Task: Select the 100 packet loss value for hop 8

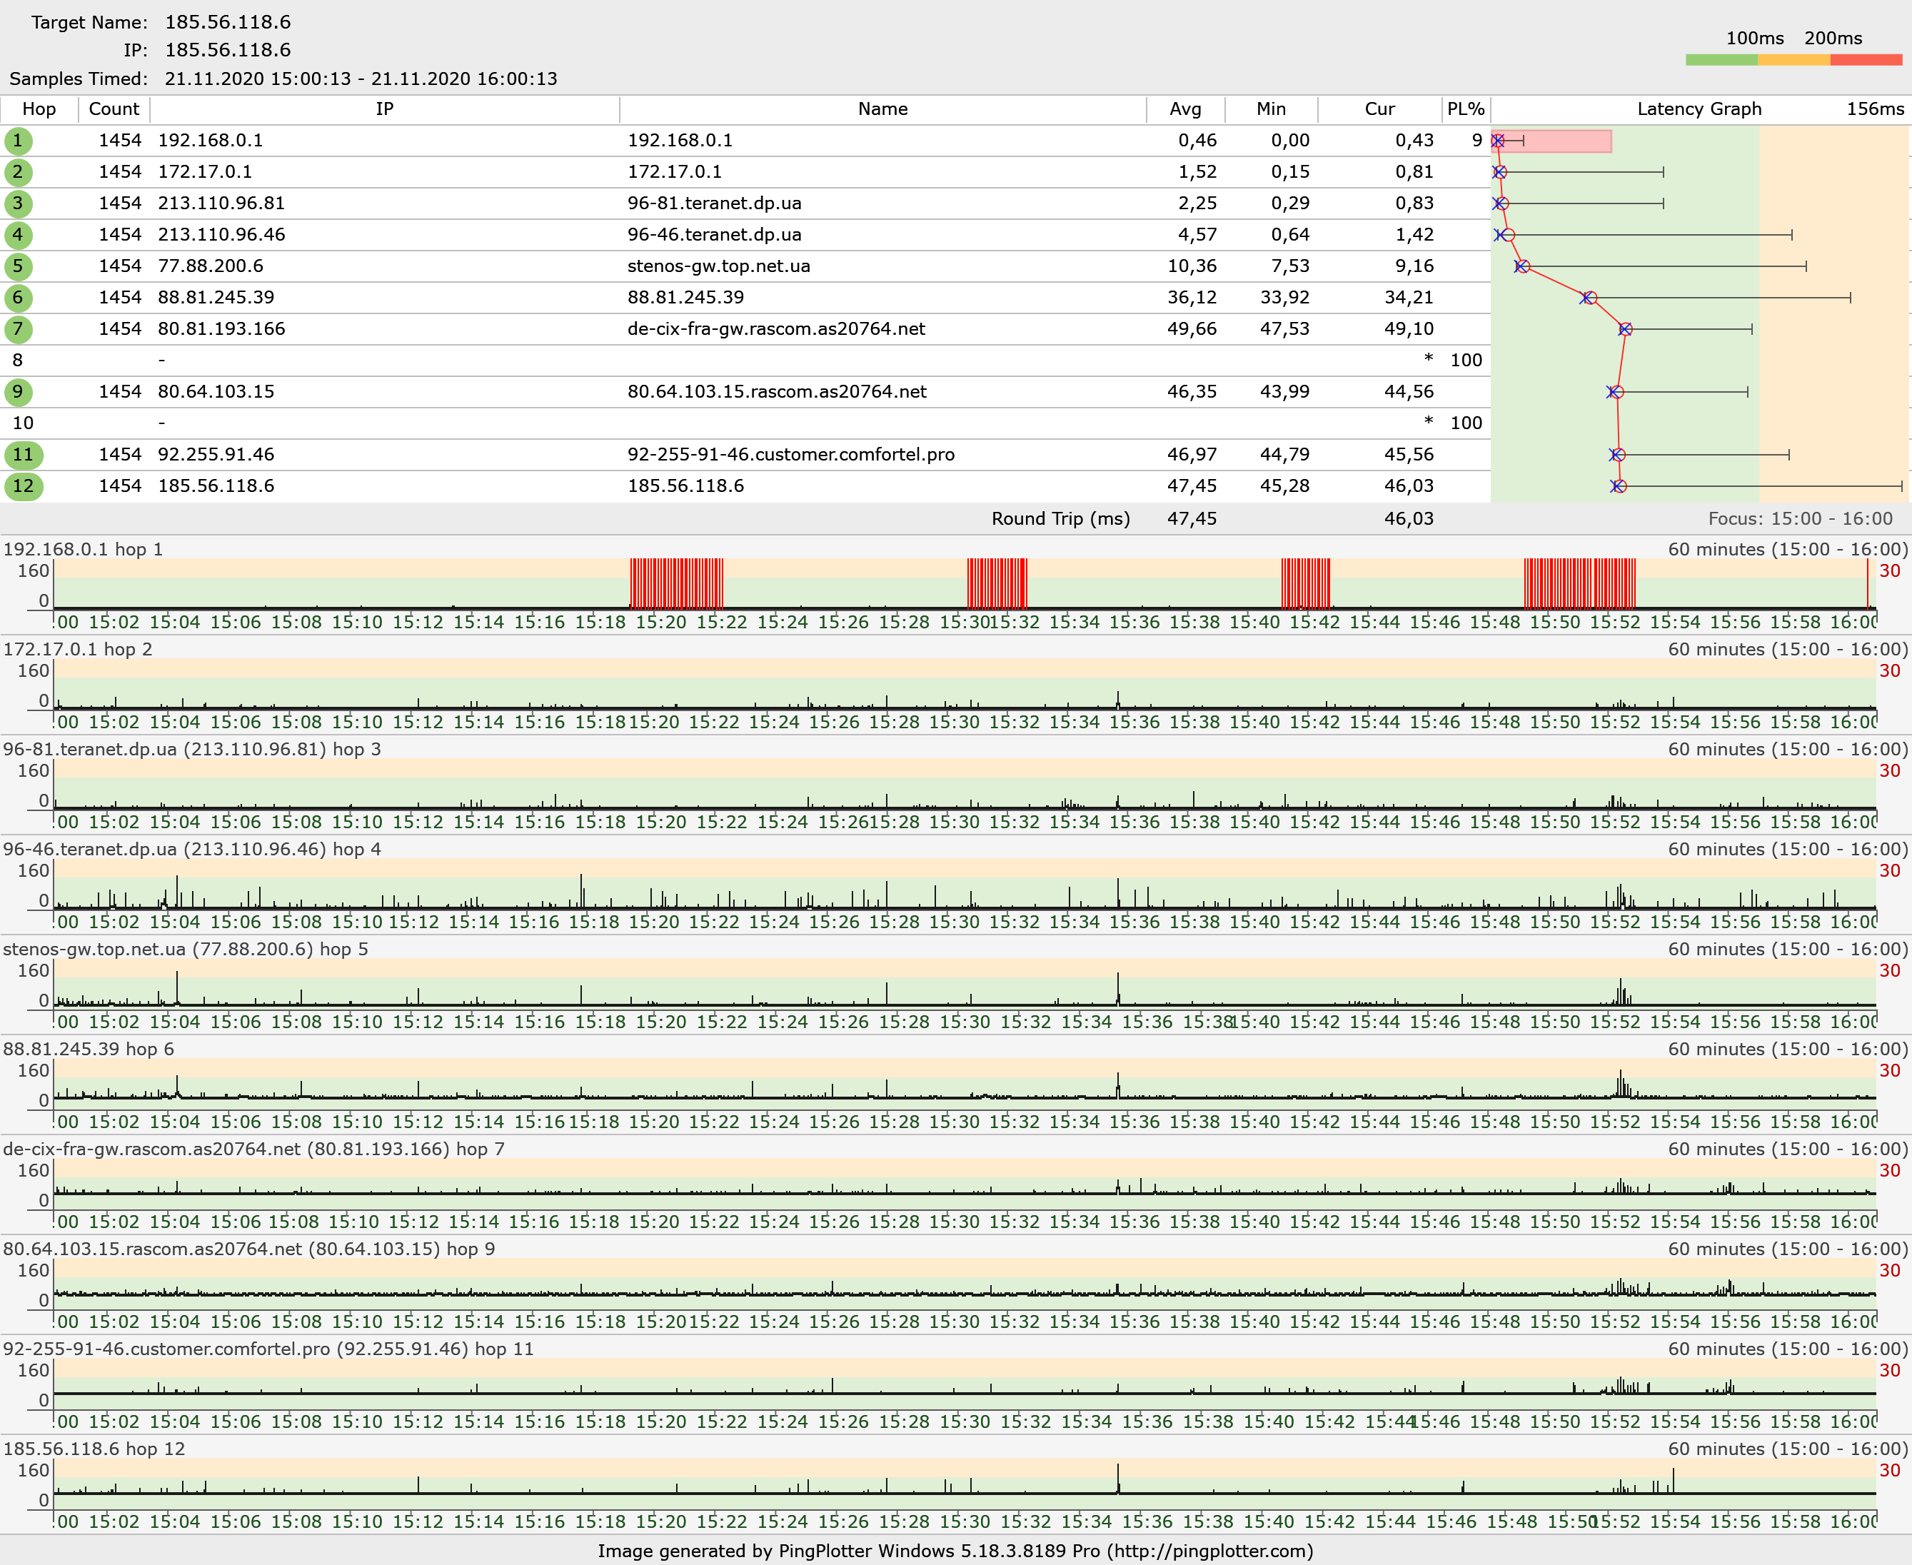Action: pyautogui.click(x=1466, y=361)
